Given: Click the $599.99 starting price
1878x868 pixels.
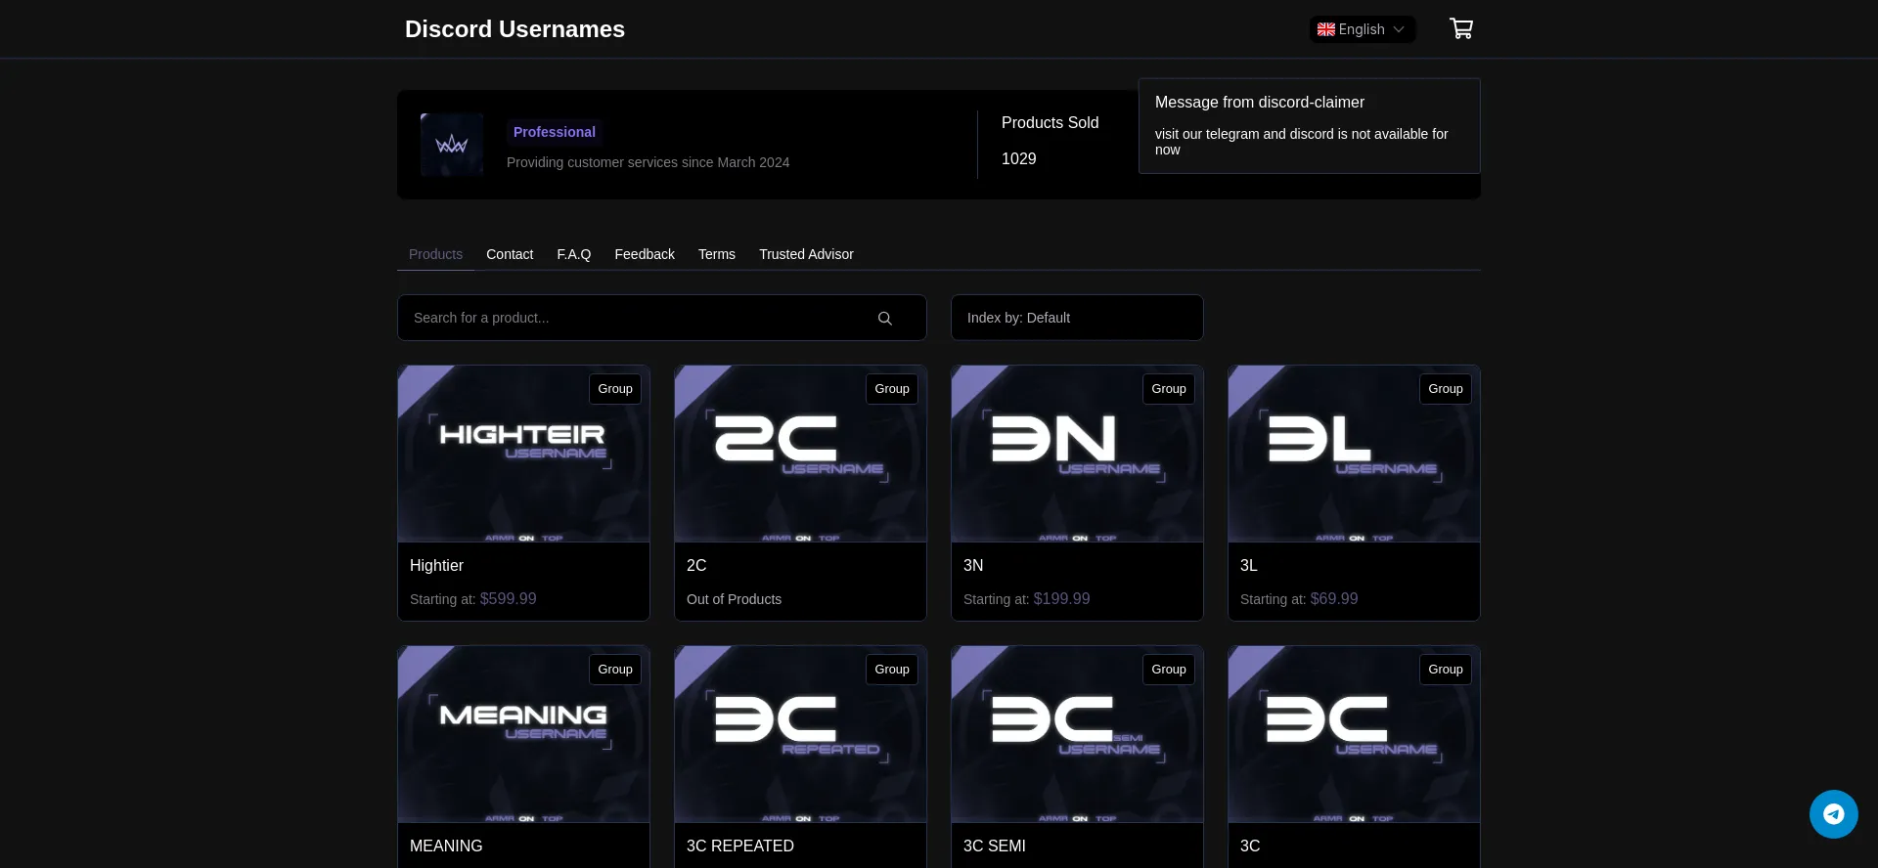Looking at the screenshot, I should [x=508, y=599].
